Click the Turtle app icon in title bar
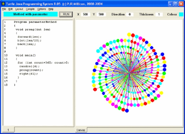The image size is (185, 134). (3, 4)
